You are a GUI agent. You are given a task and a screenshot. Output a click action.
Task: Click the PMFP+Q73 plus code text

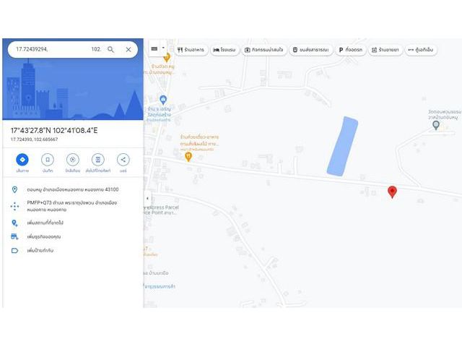(x=72, y=206)
